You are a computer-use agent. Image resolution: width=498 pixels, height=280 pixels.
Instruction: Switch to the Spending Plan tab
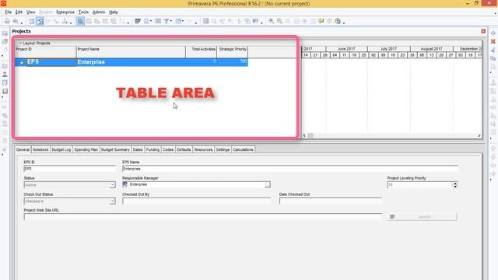[86, 149]
